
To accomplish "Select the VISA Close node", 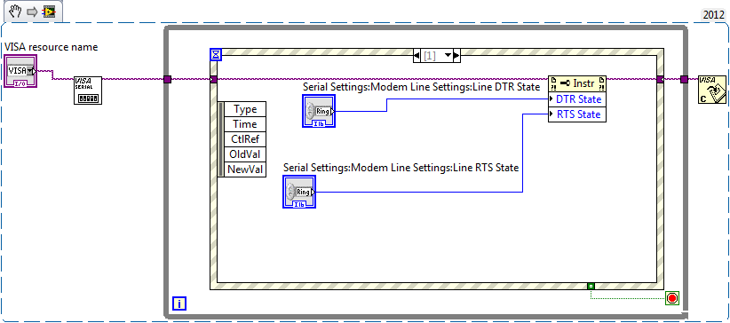I will 712,90.
